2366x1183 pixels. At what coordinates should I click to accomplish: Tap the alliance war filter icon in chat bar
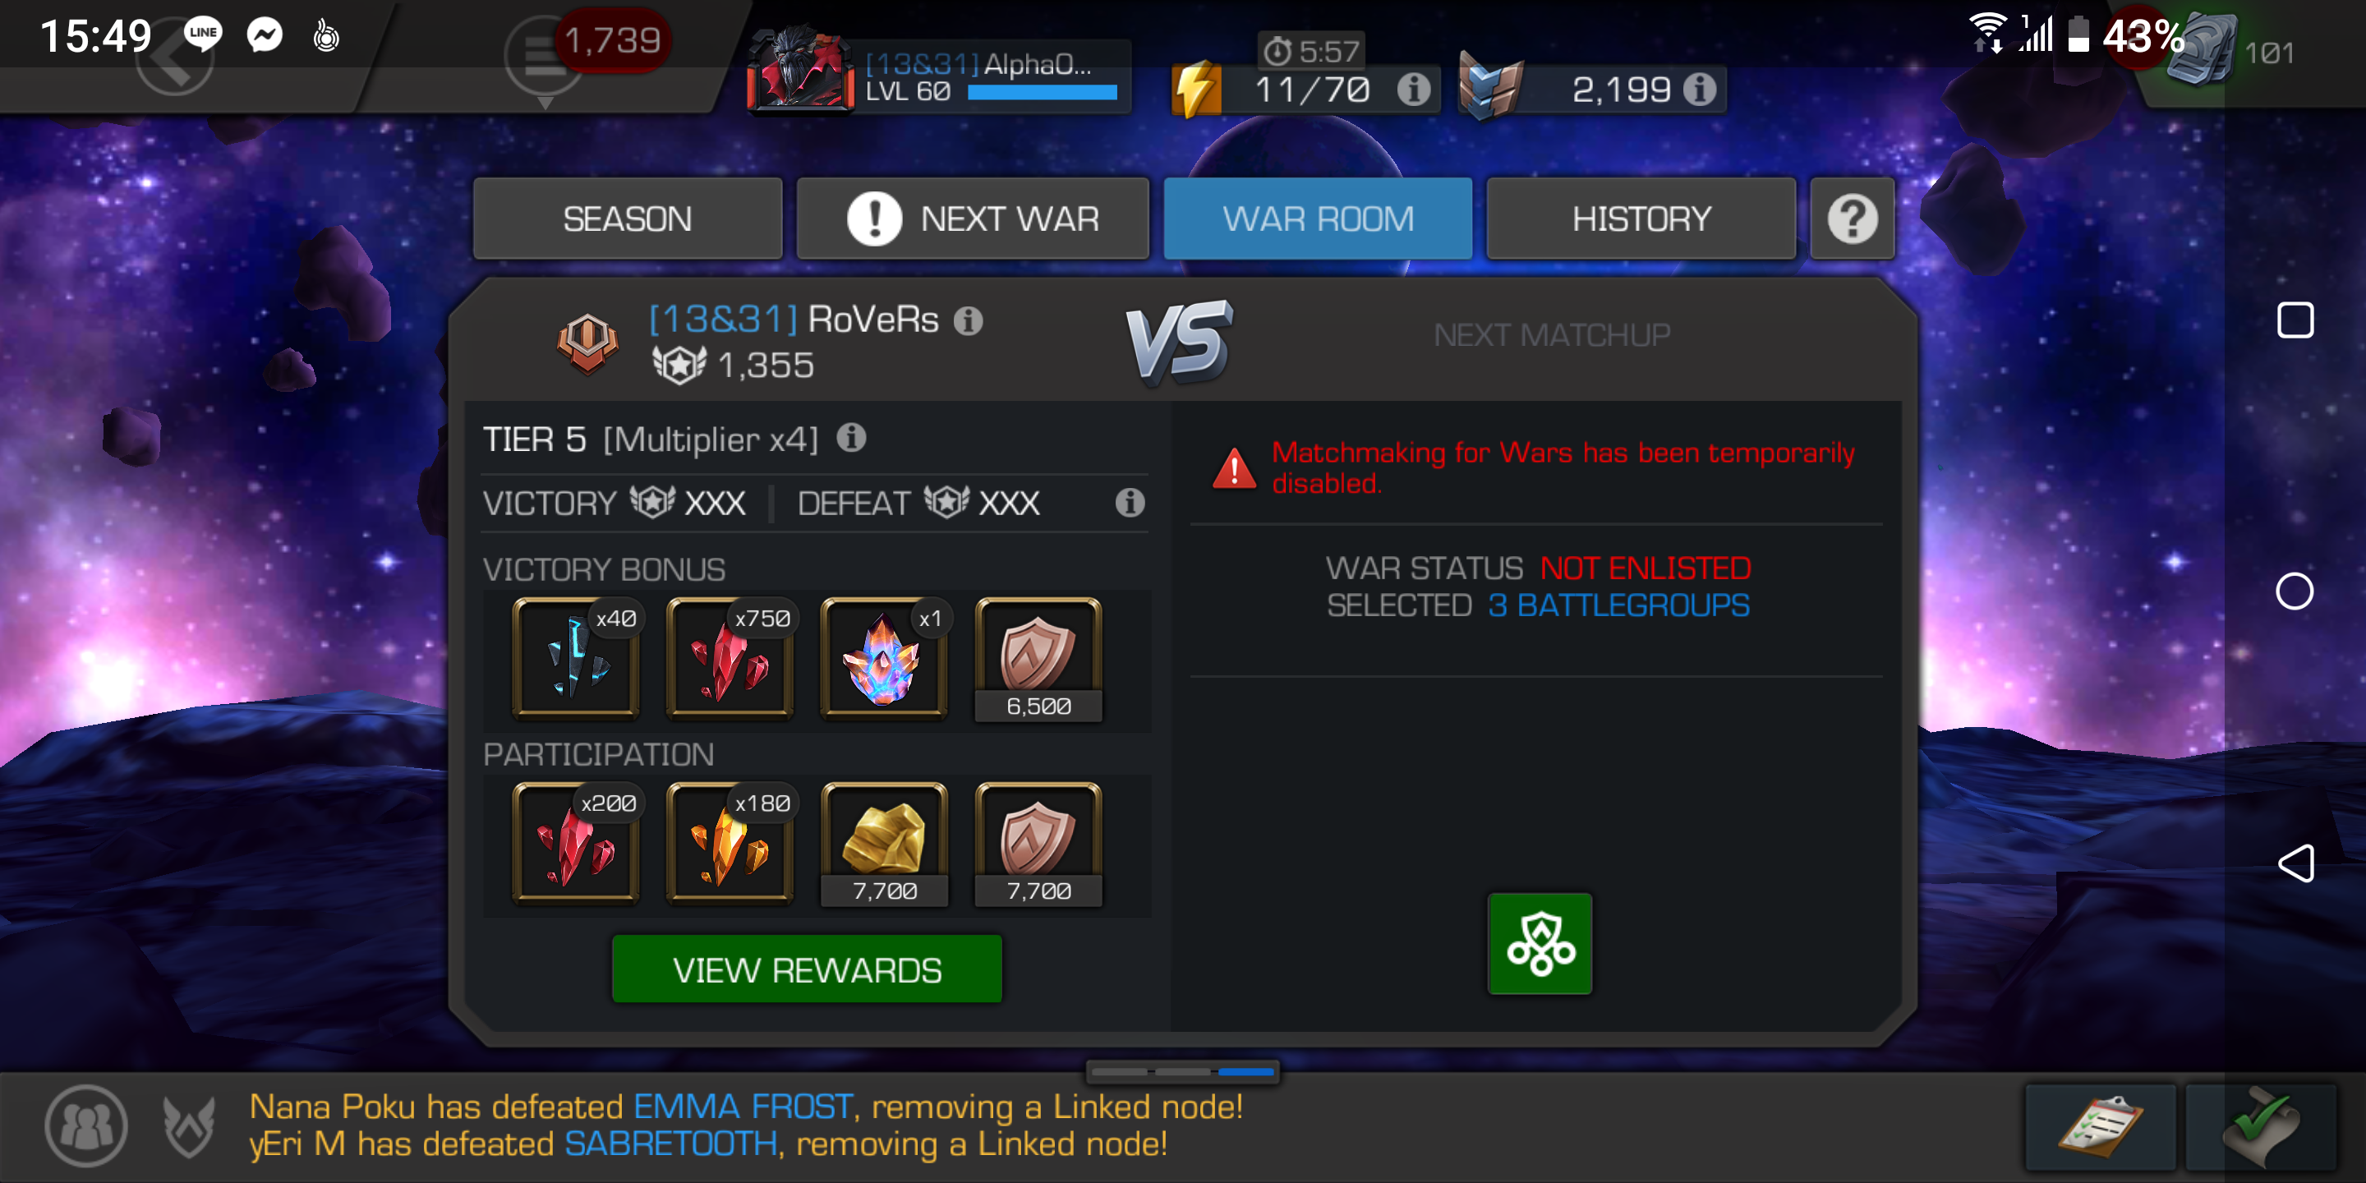click(189, 1126)
